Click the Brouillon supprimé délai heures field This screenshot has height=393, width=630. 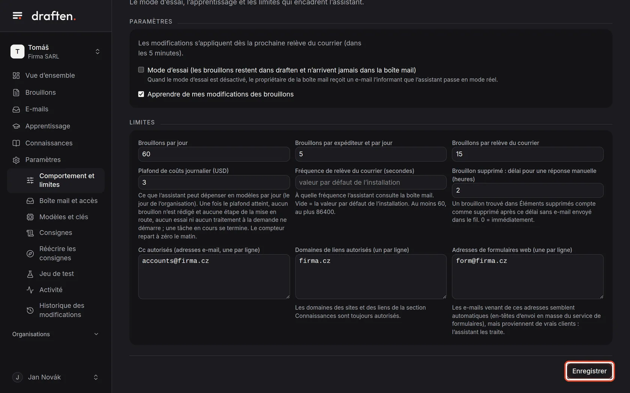click(x=528, y=191)
